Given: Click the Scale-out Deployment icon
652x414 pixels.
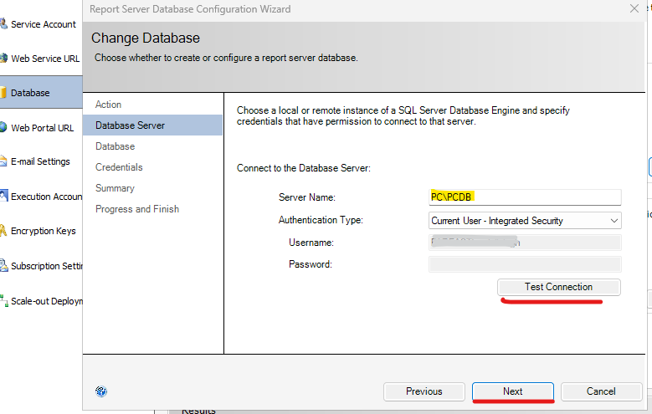Looking at the screenshot, I should pos(4,300).
